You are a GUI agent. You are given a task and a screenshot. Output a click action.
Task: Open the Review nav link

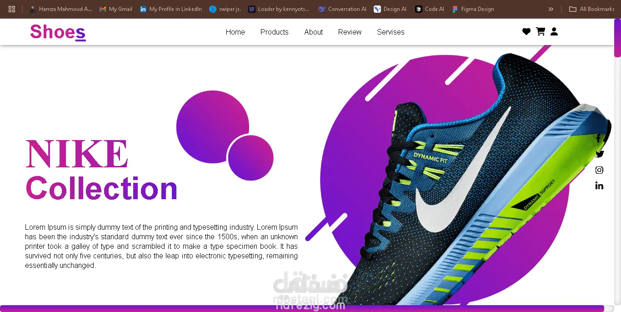[350, 32]
